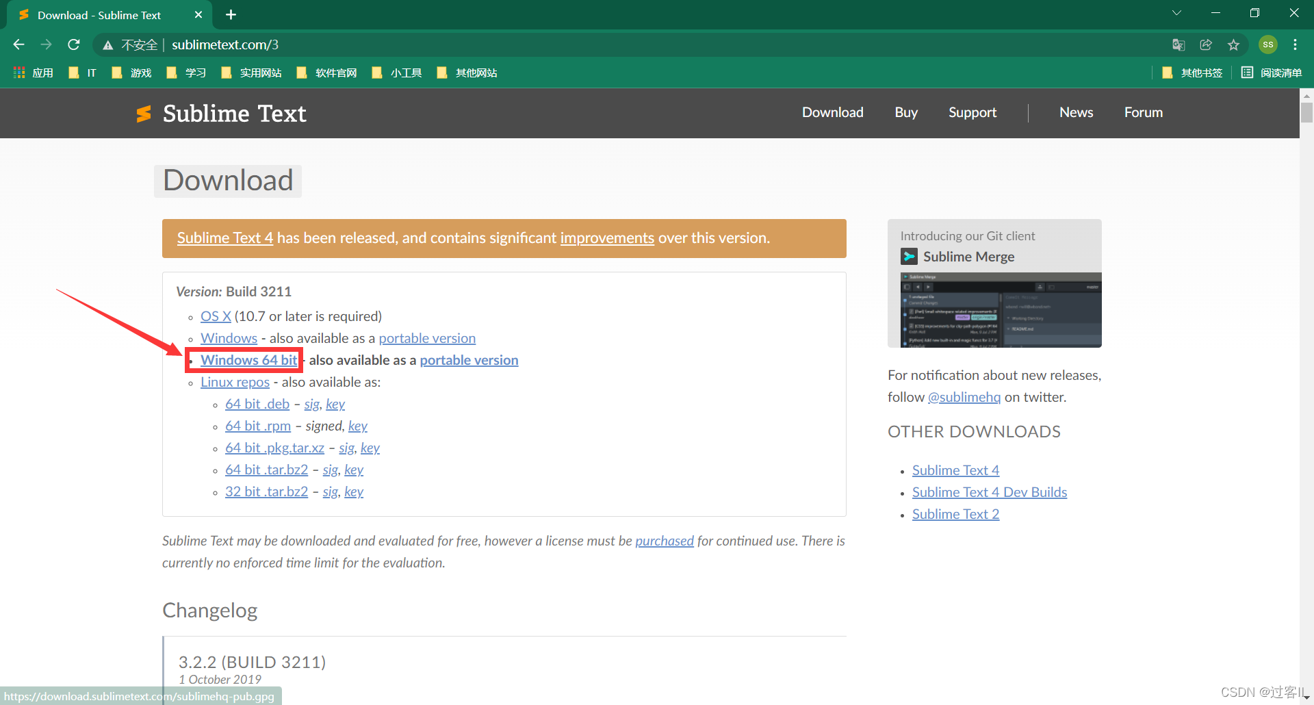Close the Download - Sublime Text tab
Viewport: 1314px width, 705px height.
[198, 14]
